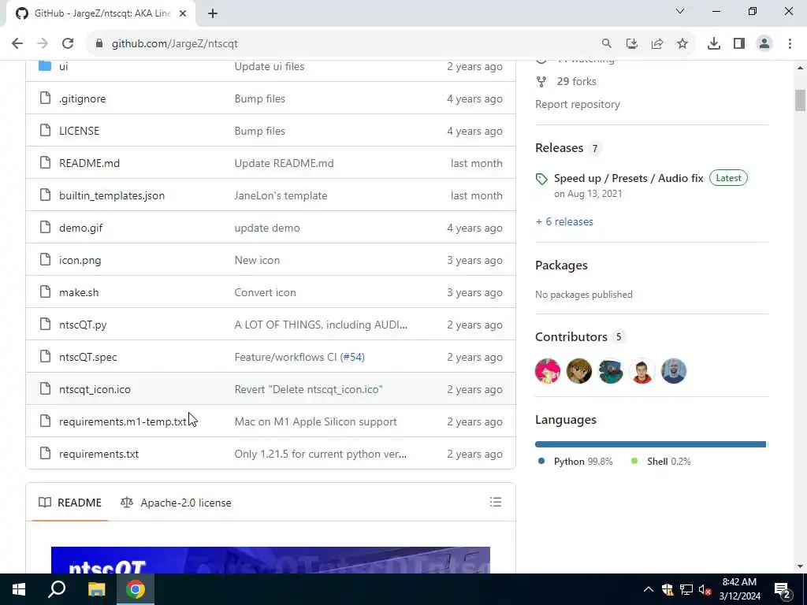Screen dimensions: 807x605
Task: Open 'Speed up / Presets / Audio fix' release
Action: pyautogui.click(x=628, y=178)
